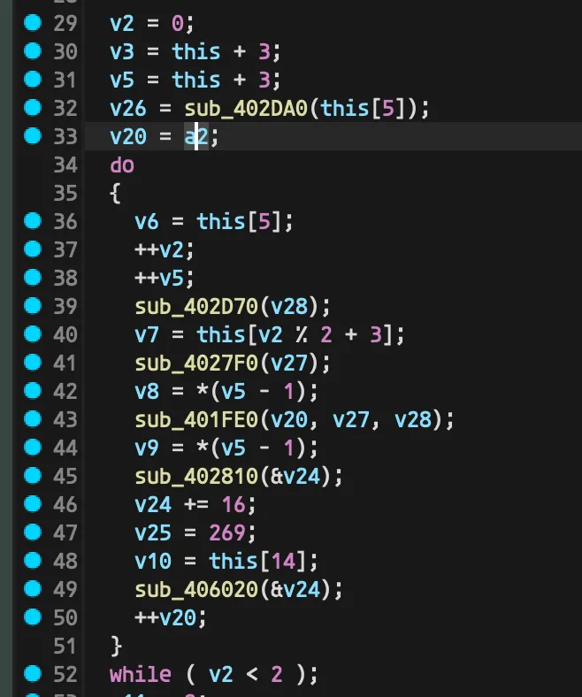582x697 pixels.
Task: Click the breakpoint dot on line 49
Action: click(x=33, y=588)
